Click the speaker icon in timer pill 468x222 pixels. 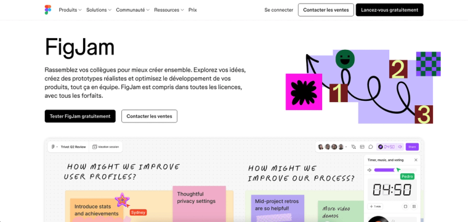coord(400,146)
